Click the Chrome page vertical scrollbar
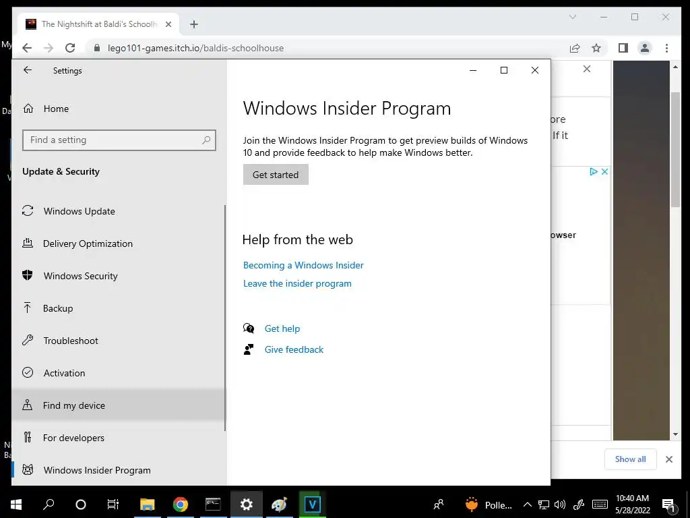This screenshot has width=690, height=518. pos(675,150)
